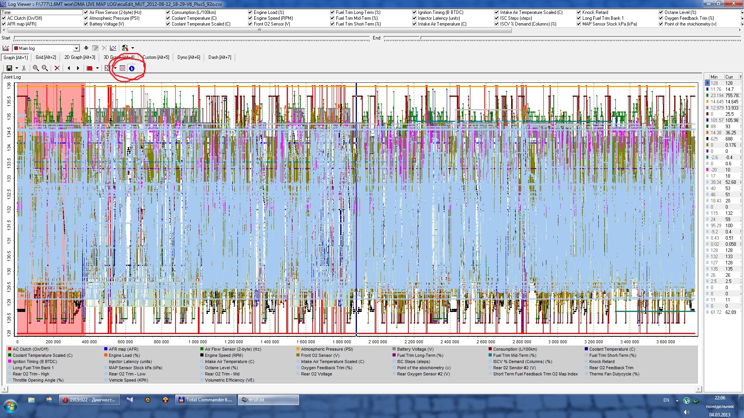
Task: Switch to the Grid tab
Action: click(x=46, y=57)
